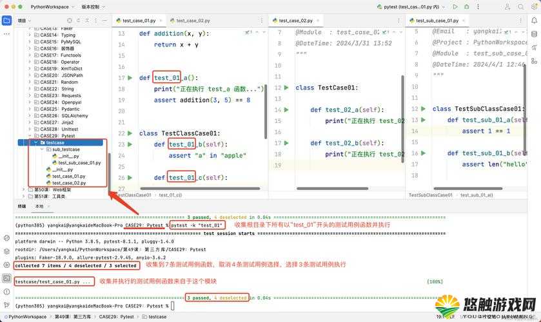Viewport: 541px width, 322px height.
Task: Open the PythonWorkspace project dropdown
Action: (50, 6)
